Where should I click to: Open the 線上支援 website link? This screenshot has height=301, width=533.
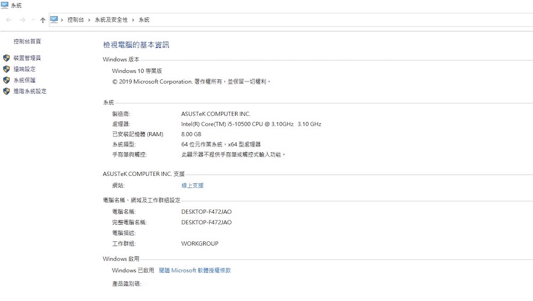tap(192, 186)
